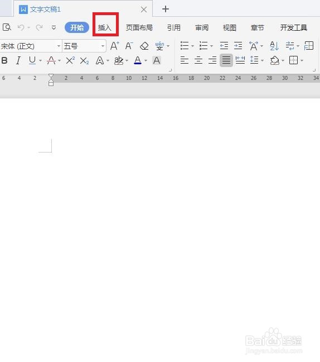320x362 pixels.
Task: Click the line spacing icon
Action: click(x=254, y=60)
